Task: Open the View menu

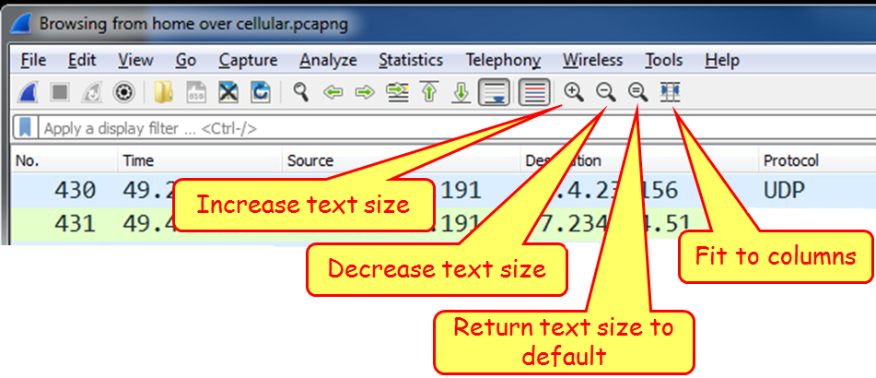Action: (135, 60)
